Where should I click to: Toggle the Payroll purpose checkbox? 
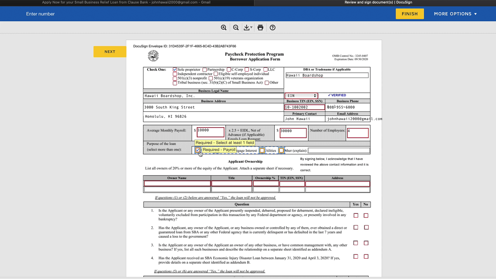tap(198, 150)
